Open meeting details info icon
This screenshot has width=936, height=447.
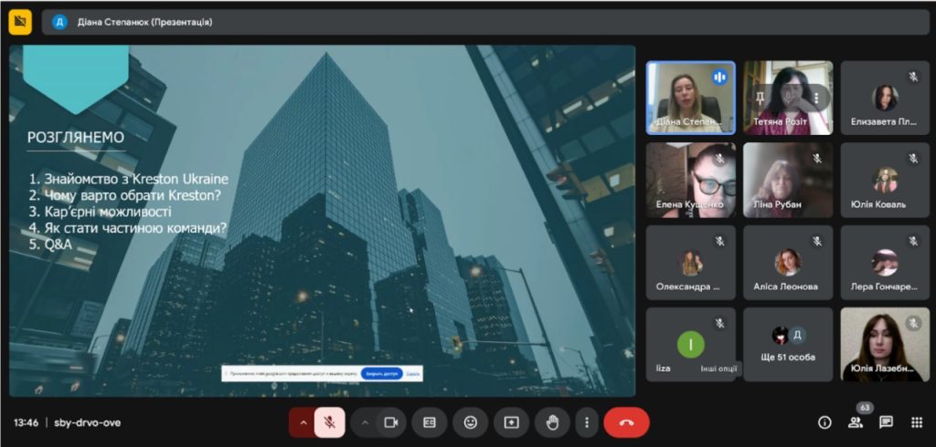pyautogui.click(x=824, y=422)
